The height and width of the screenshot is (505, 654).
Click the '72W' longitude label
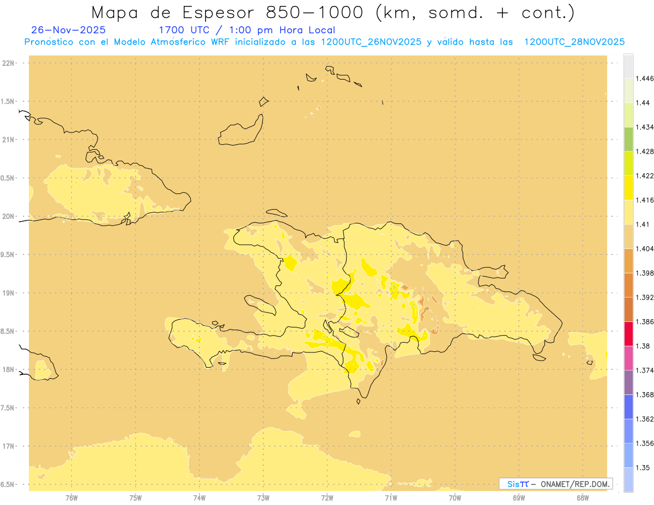pyautogui.click(x=328, y=498)
